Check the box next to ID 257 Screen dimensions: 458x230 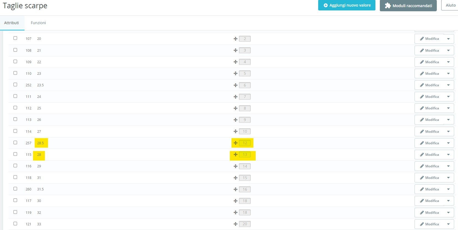pyautogui.click(x=15, y=143)
